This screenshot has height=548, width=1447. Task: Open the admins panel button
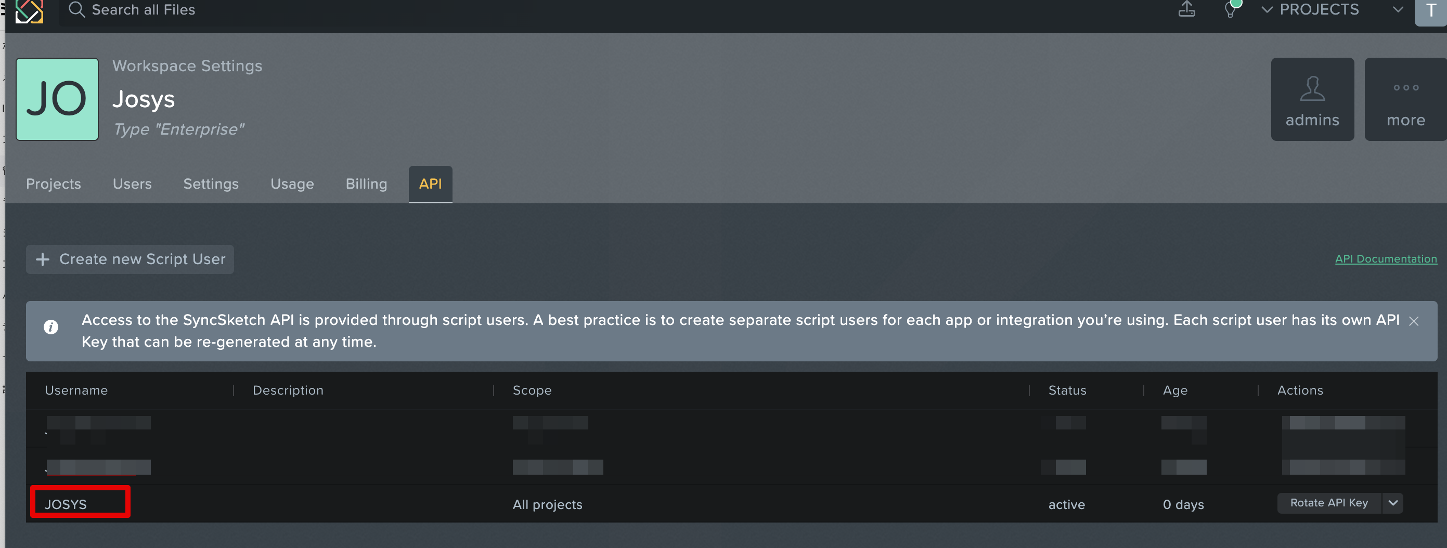coord(1312,99)
